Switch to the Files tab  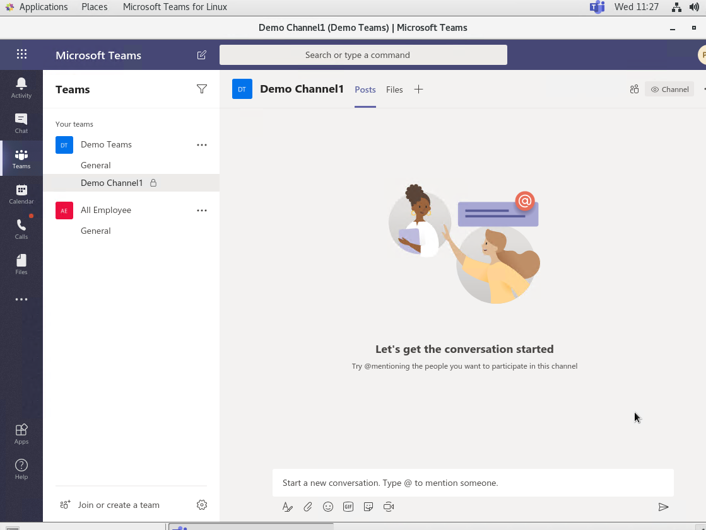click(x=394, y=89)
